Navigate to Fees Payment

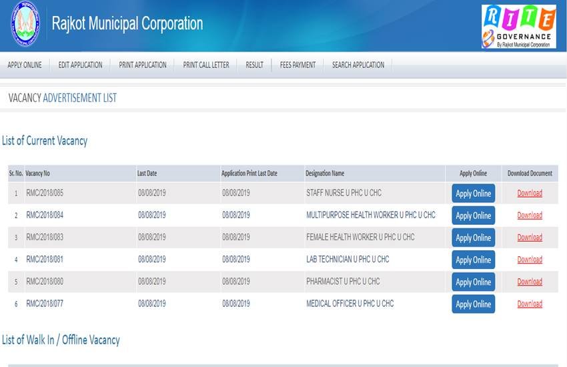298,65
